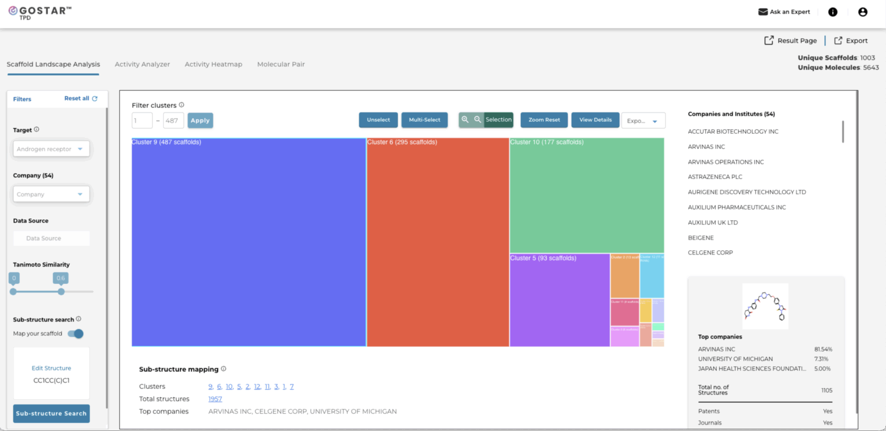Click the Apply button for cluster filtering
The height and width of the screenshot is (431, 886).
point(200,120)
